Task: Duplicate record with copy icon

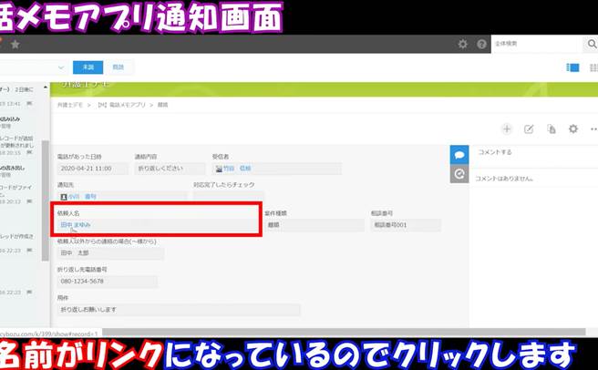Action: pyautogui.click(x=552, y=128)
